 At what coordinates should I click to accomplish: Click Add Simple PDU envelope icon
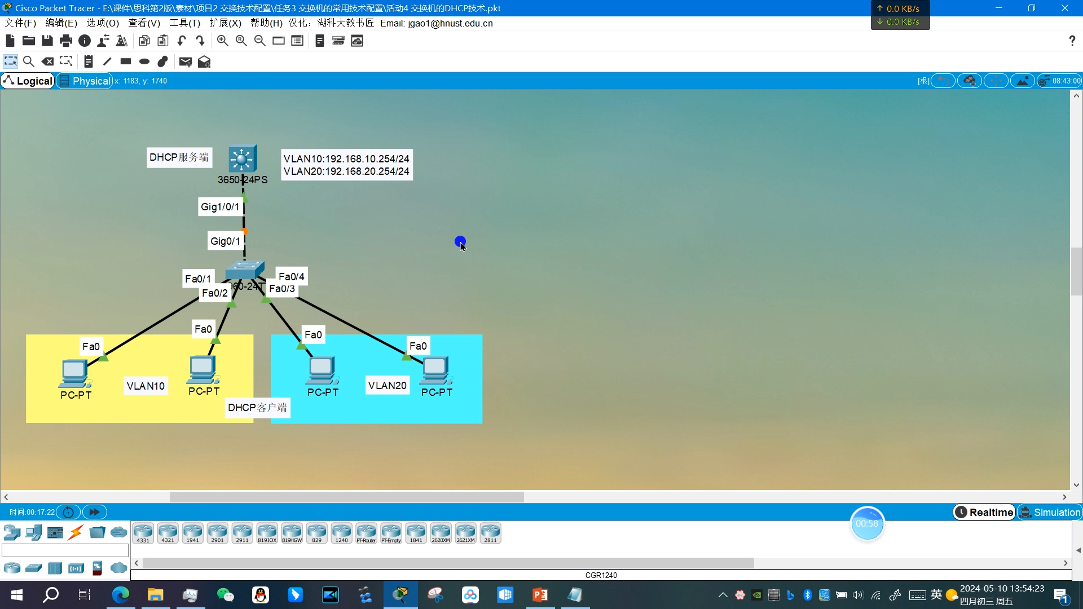point(185,61)
